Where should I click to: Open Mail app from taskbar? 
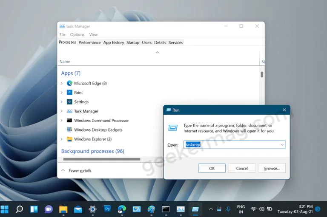point(78,209)
